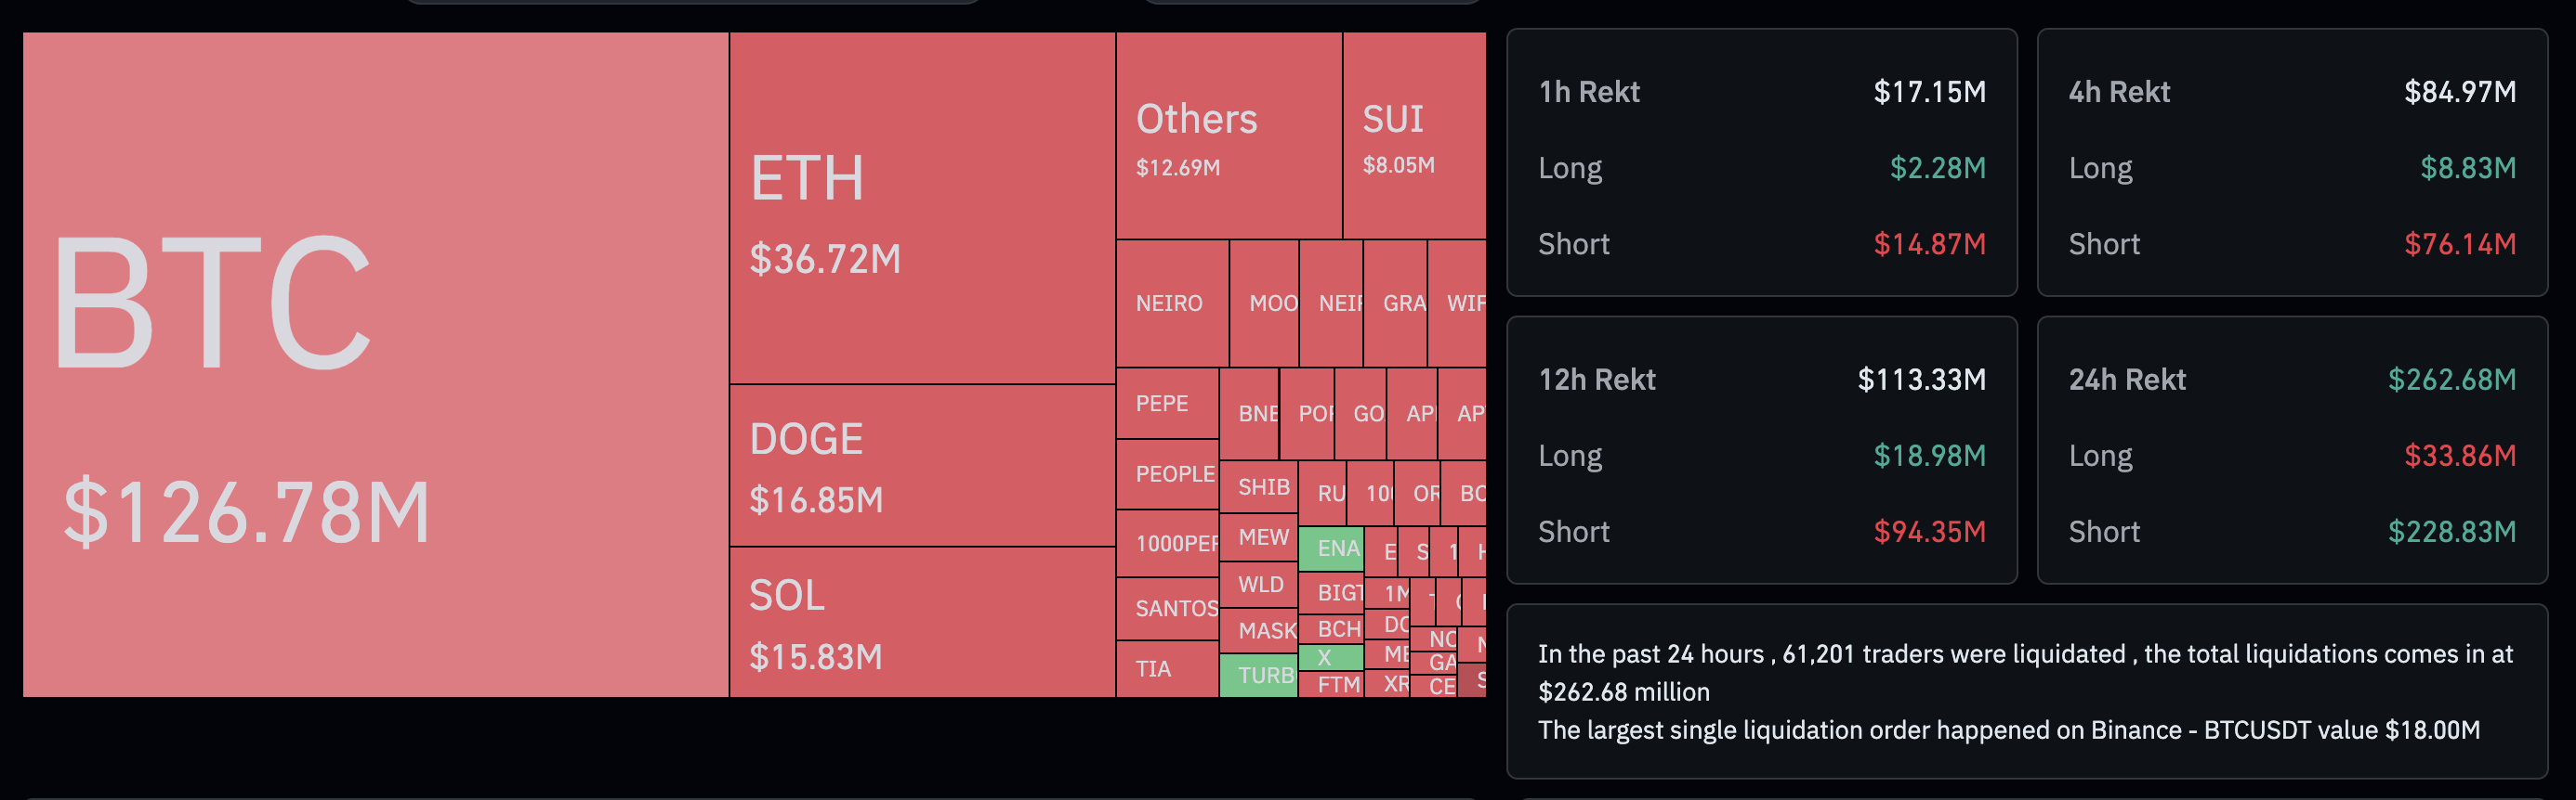Click the PEPE tile
Viewport: 2576px width, 800px height.
[x=1165, y=404]
